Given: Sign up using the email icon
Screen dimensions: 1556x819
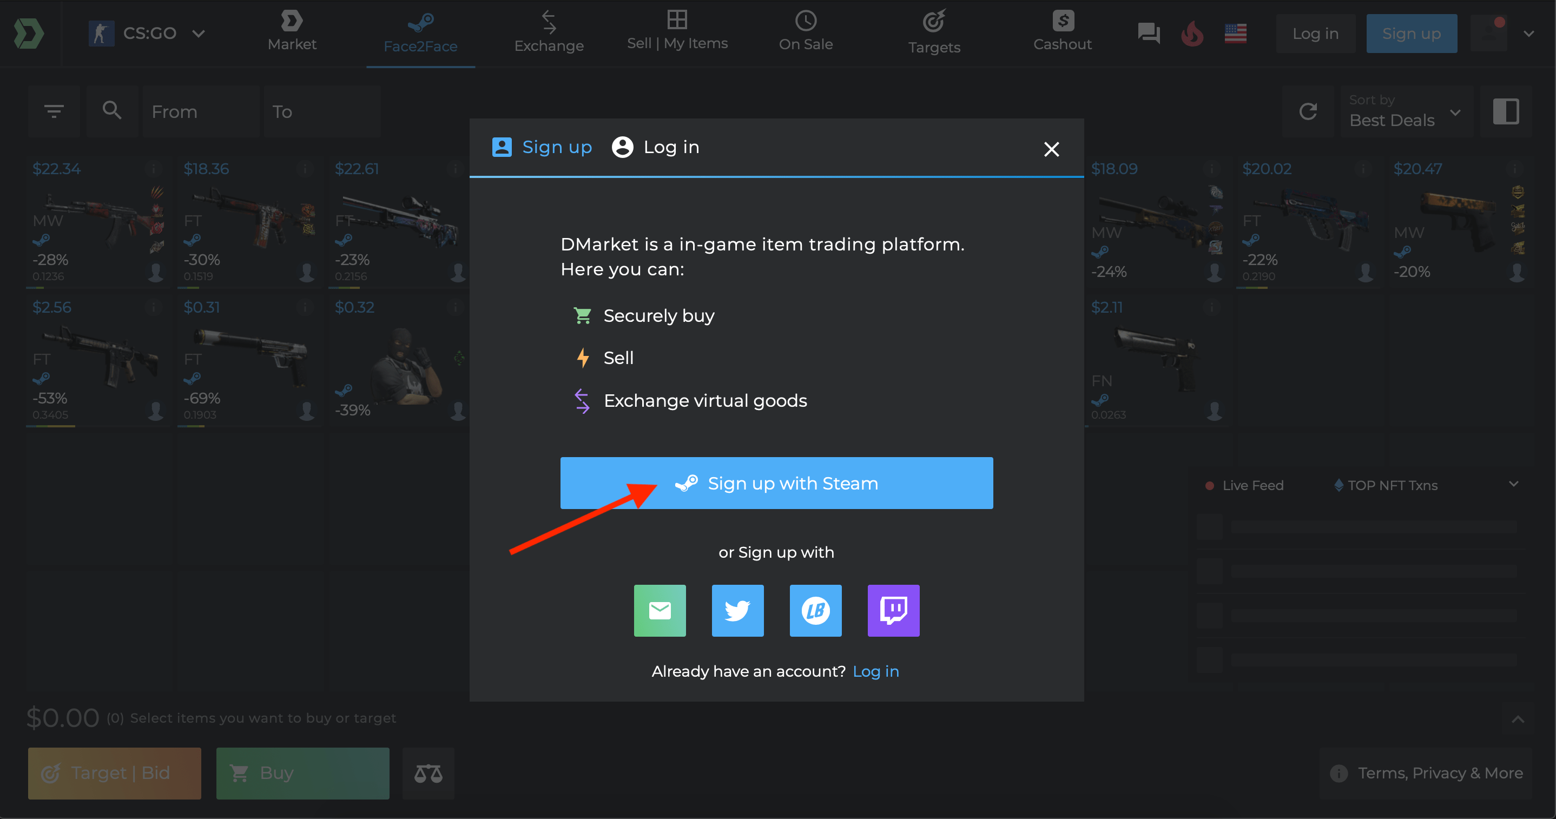Looking at the screenshot, I should [x=660, y=610].
